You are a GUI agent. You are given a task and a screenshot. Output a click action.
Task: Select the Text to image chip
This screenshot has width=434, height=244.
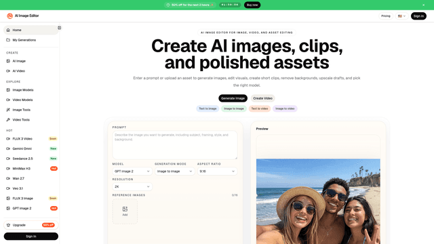tap(208, 108)
